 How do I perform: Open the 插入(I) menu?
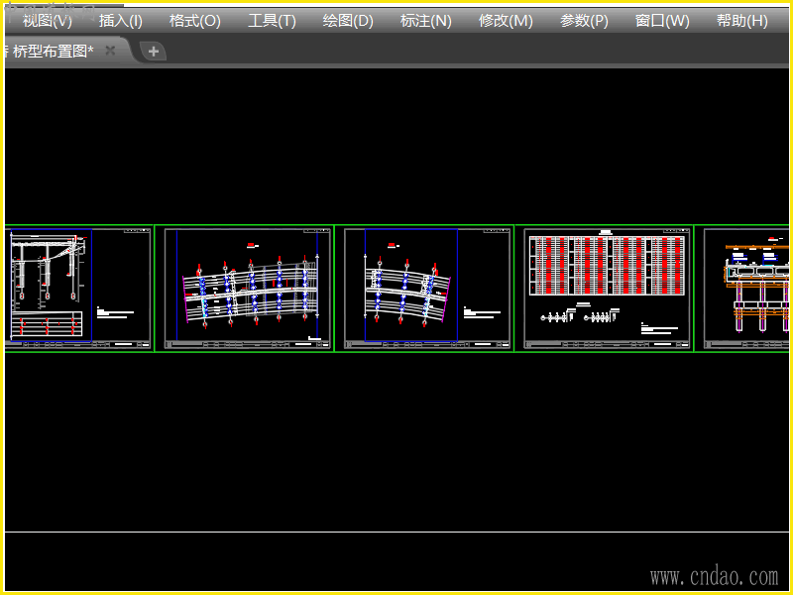pos(120,21)
